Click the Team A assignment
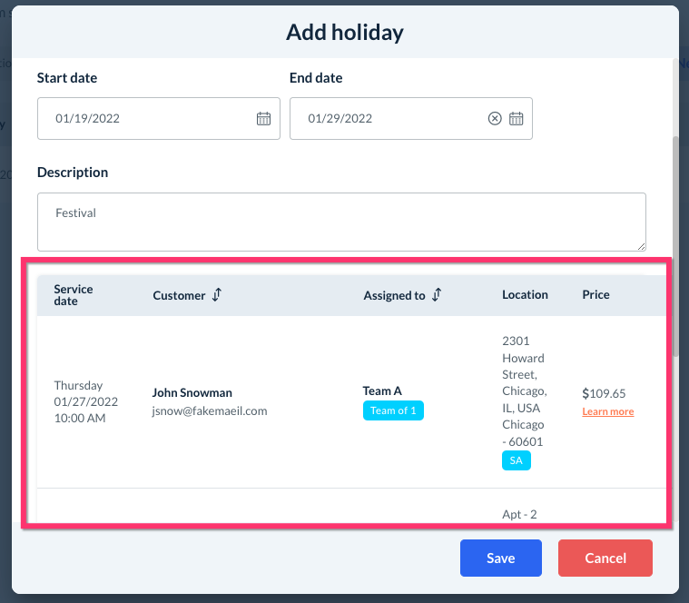689x603 pixels. click(382, 391)
